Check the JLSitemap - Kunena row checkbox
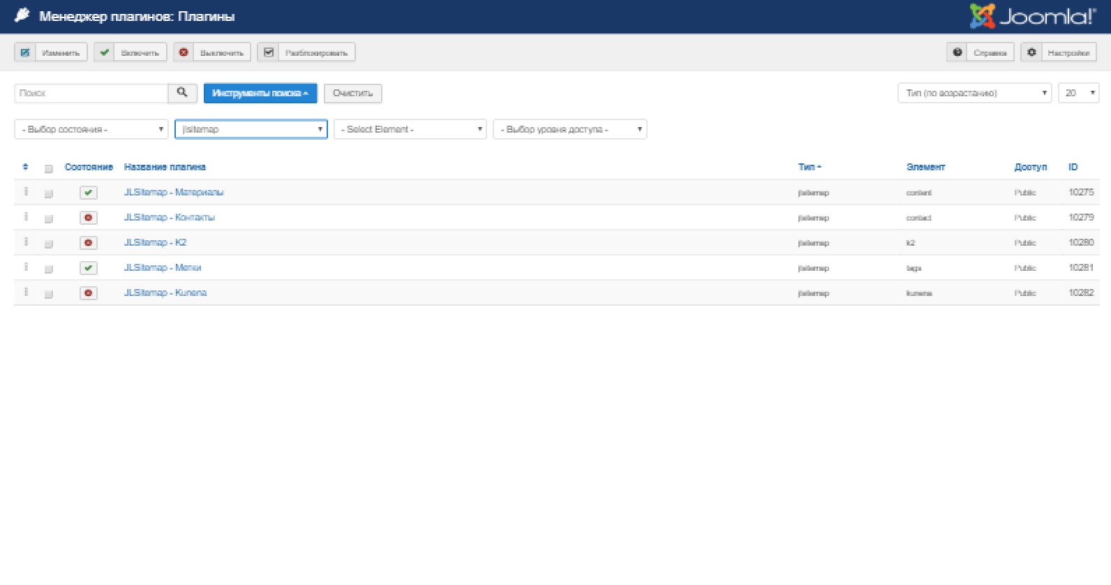Image resolution: width=1111 pixels, height=585 pixels. coord(48,295)
